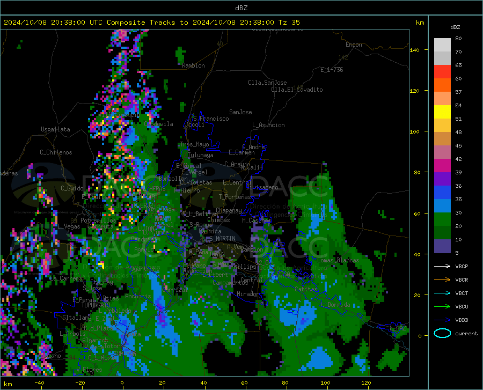Click the S_MARTIN map label
The height and width of the screenshot is (390, 483).
(x=221, y=239)
